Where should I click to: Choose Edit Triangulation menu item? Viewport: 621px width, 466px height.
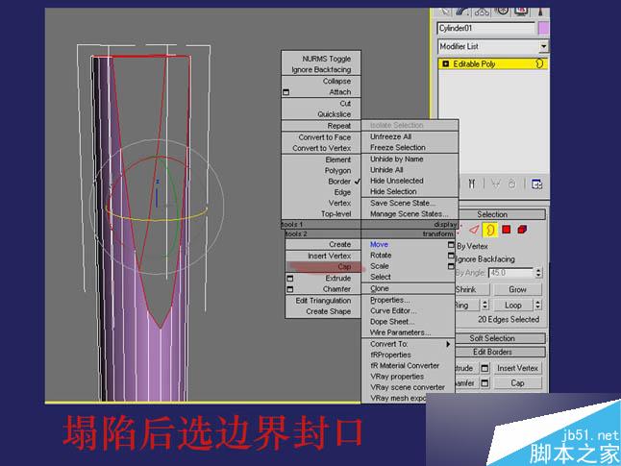[x=323, y=301]
